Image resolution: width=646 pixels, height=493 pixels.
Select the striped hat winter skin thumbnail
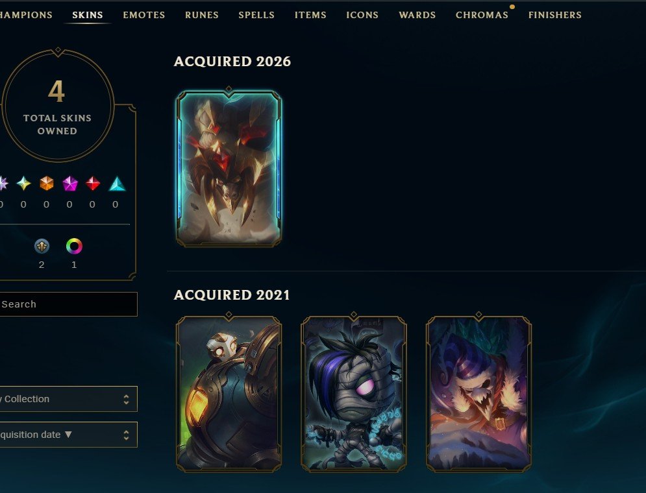point(478,394)
